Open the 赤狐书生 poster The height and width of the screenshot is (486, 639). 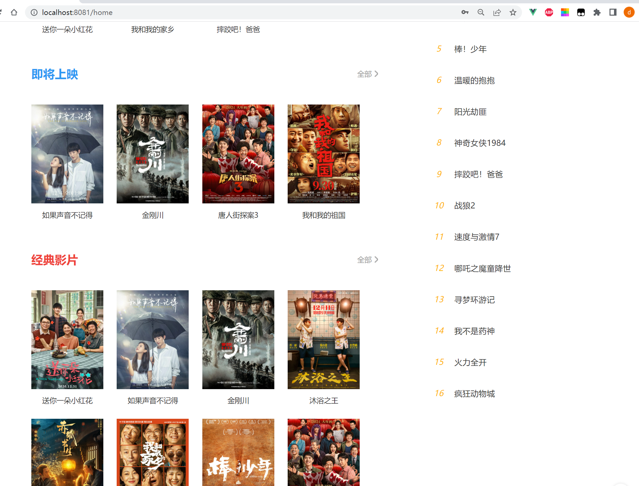[67, 452]
